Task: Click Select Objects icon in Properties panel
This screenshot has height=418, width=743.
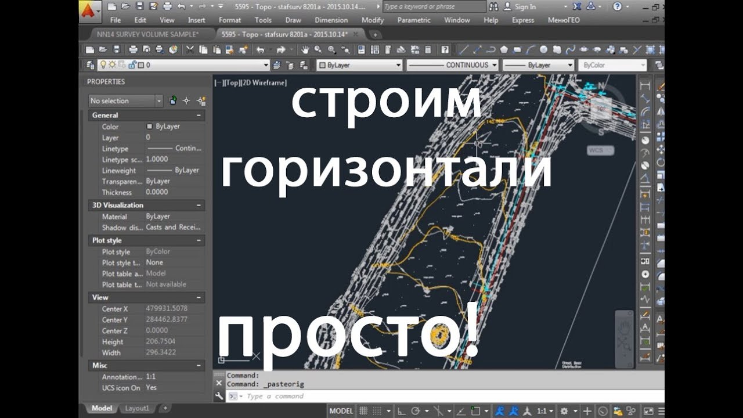Action: pos(186,100)
